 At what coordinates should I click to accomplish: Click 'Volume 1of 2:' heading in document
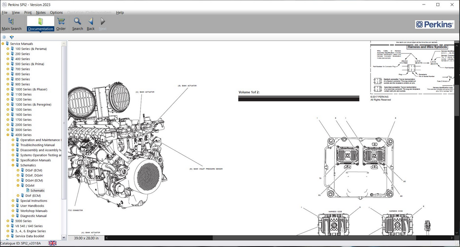(x=249, y=92)
